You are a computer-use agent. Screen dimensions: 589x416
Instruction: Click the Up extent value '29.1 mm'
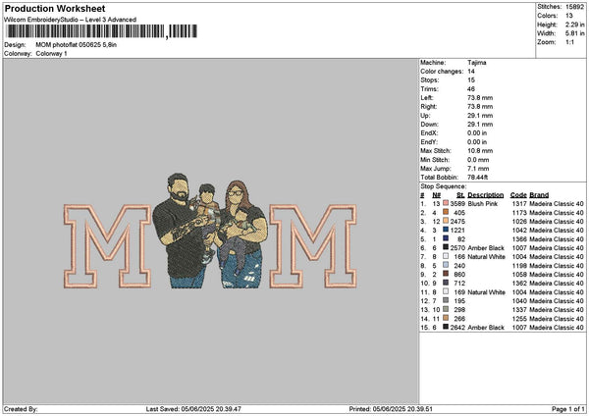click(x=480, y=115)
